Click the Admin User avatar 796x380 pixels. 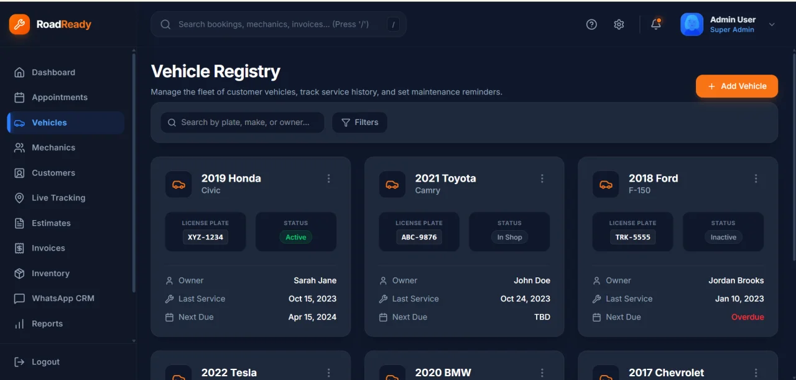click(692, 24)
